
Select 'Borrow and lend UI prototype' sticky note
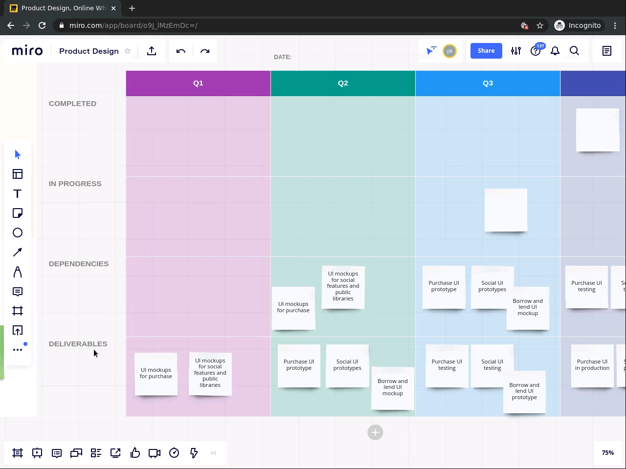click(524, 392)
